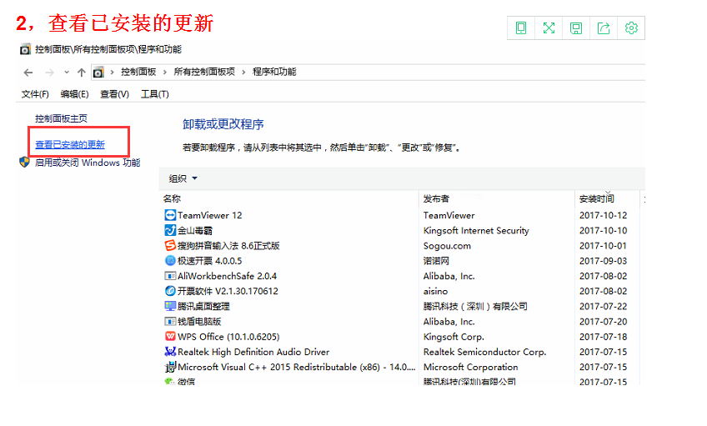The image size is (707, 426).
Task: Click the green fullscreen expand icon
Action: coord(549,28)
